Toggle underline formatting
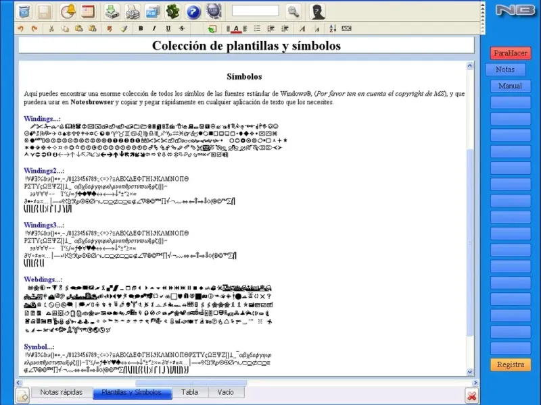 pyautogui.click(x=168, y=28)
